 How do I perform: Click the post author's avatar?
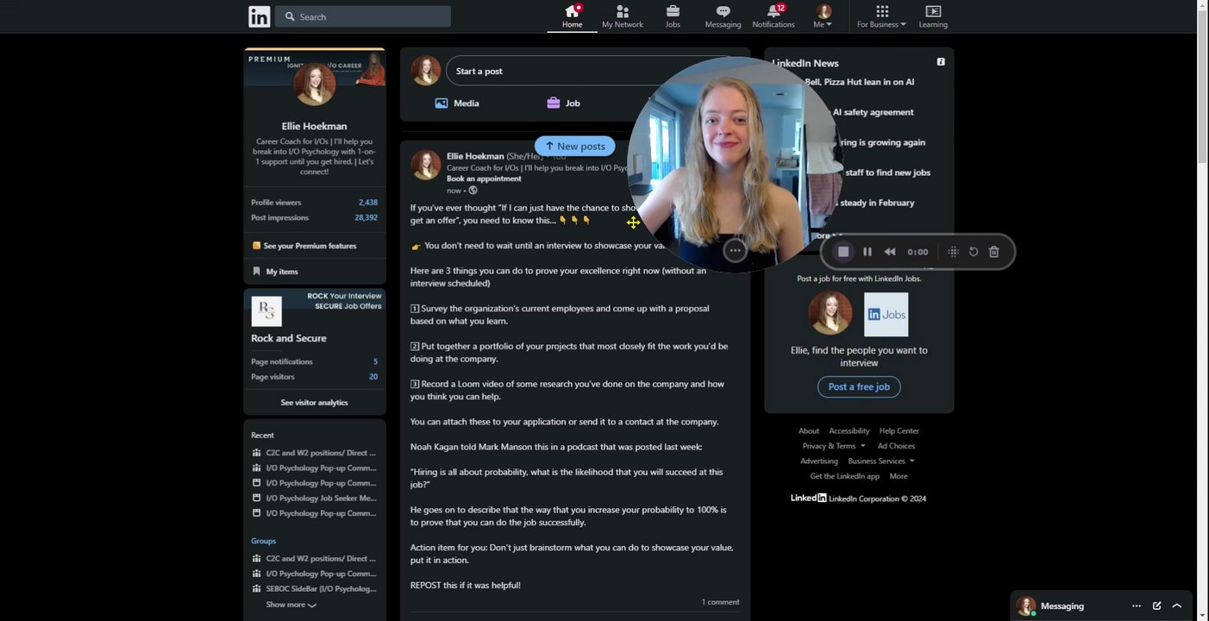[426, 165]
